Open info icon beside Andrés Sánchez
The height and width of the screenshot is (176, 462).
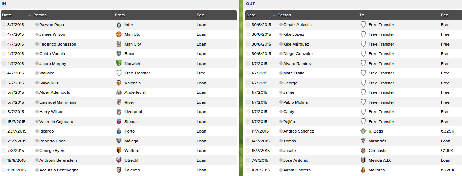281,131
